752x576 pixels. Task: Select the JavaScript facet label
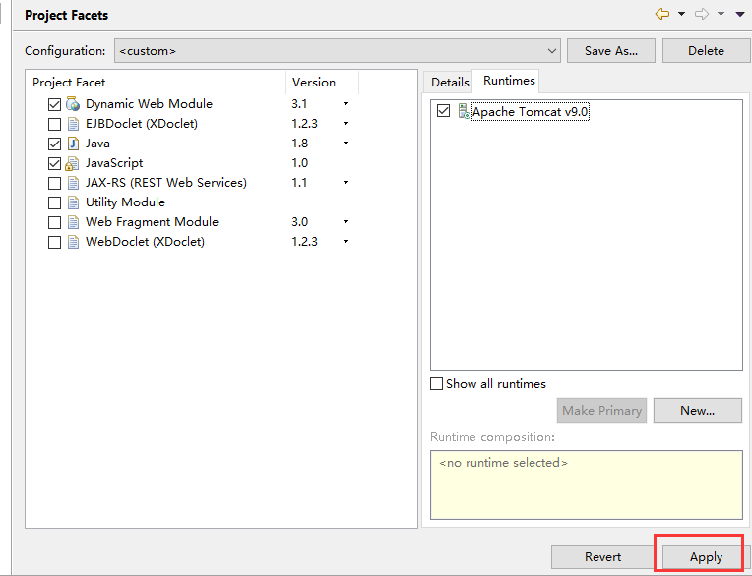[114, 163]
